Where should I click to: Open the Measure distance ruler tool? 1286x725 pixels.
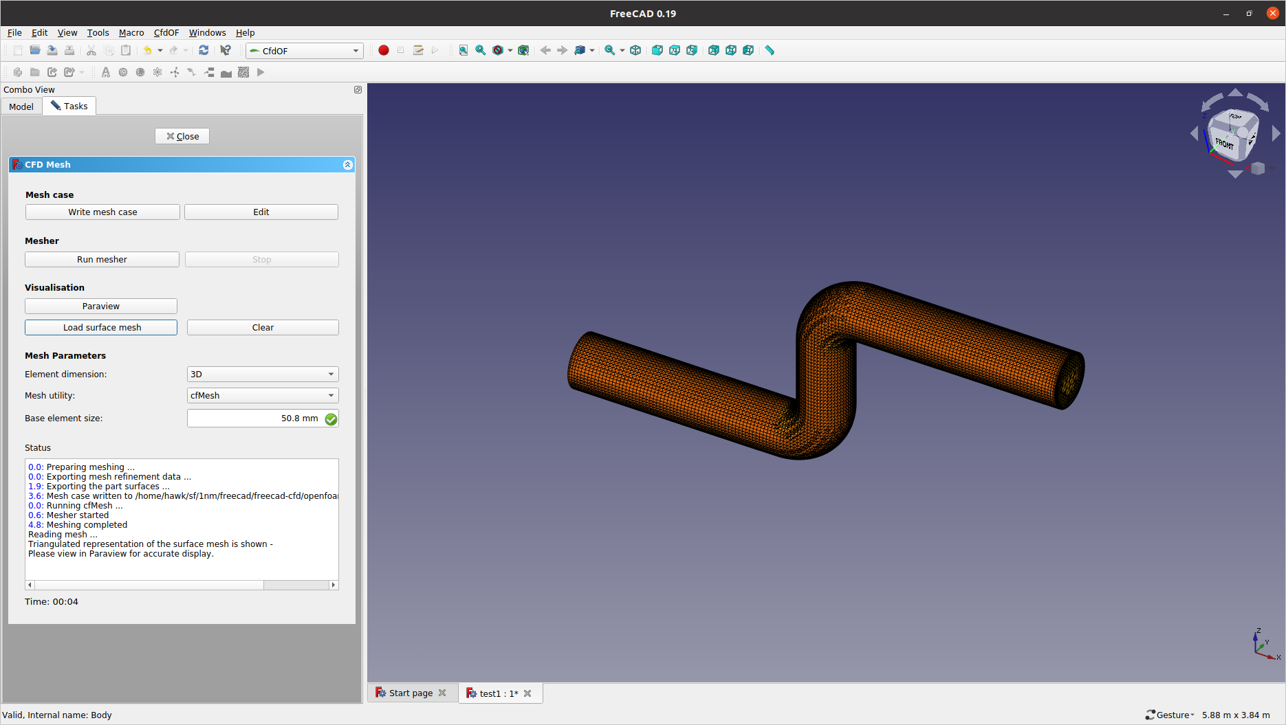click(x=770, y=50)
